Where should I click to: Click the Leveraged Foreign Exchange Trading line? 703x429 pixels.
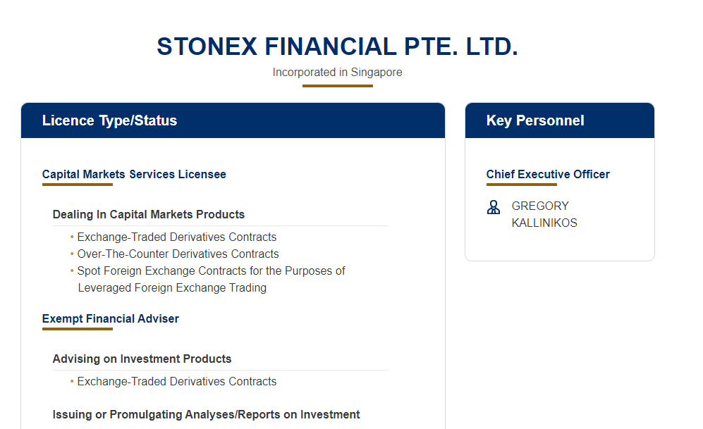pos(172,288)
